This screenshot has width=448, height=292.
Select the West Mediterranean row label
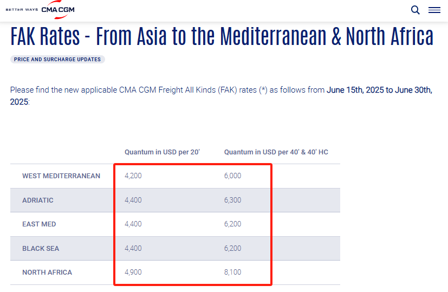61,176
